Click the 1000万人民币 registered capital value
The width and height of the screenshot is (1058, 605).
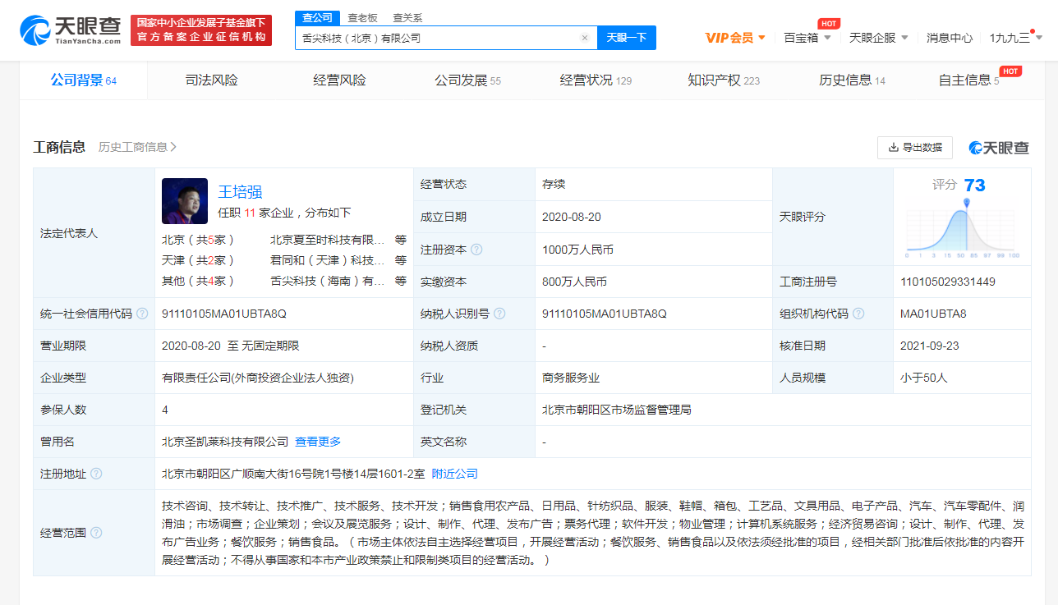coord(578,250)
